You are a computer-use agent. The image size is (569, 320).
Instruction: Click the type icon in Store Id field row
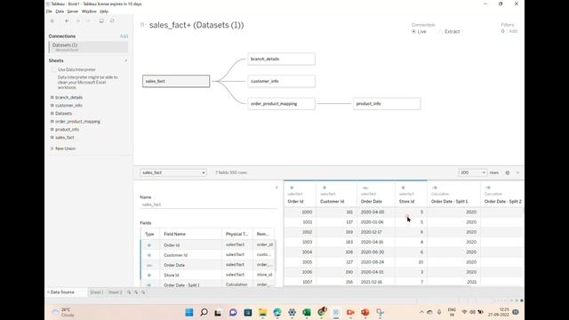[149, 275]
